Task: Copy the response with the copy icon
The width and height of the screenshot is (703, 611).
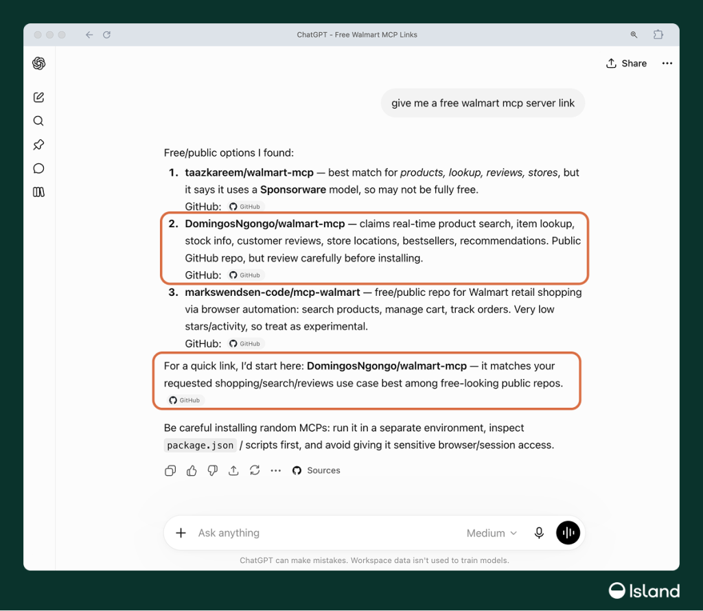Action: pos(170,470)
